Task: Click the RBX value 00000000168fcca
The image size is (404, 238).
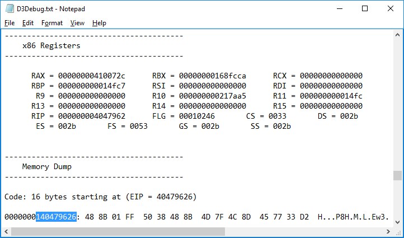Action: (x=213, y=76)
